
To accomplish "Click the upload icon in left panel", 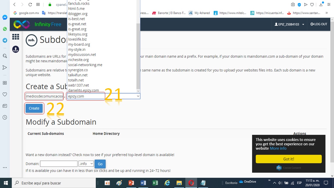I will click(x=16, y=49).
